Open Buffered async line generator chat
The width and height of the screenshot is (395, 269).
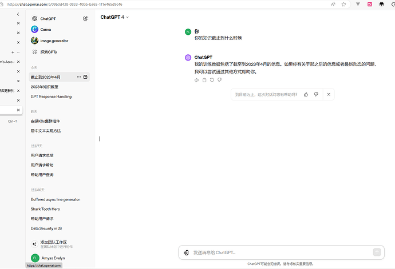pyautogui.click(x=56, y=199)
